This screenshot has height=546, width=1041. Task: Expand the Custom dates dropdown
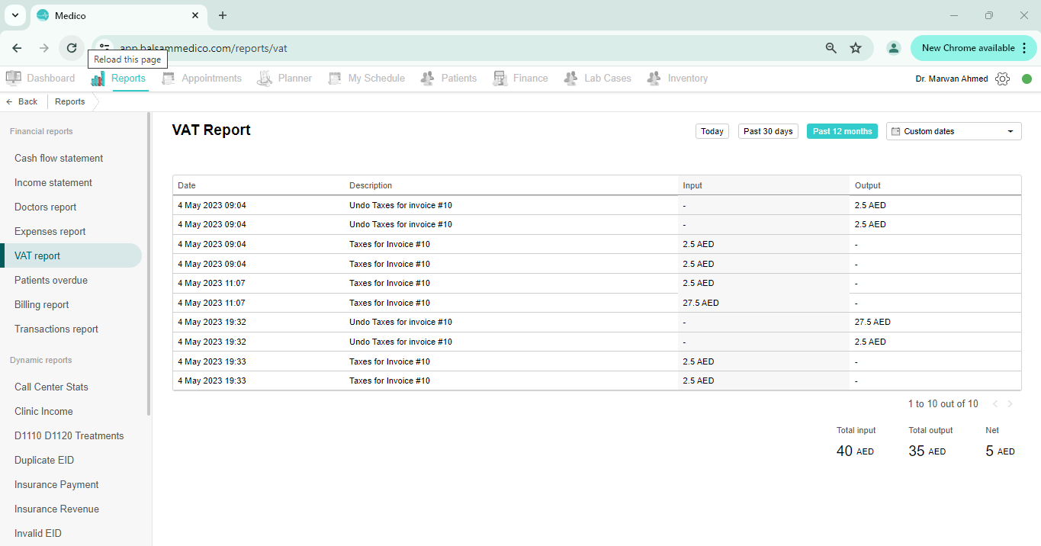pos(953,131)
